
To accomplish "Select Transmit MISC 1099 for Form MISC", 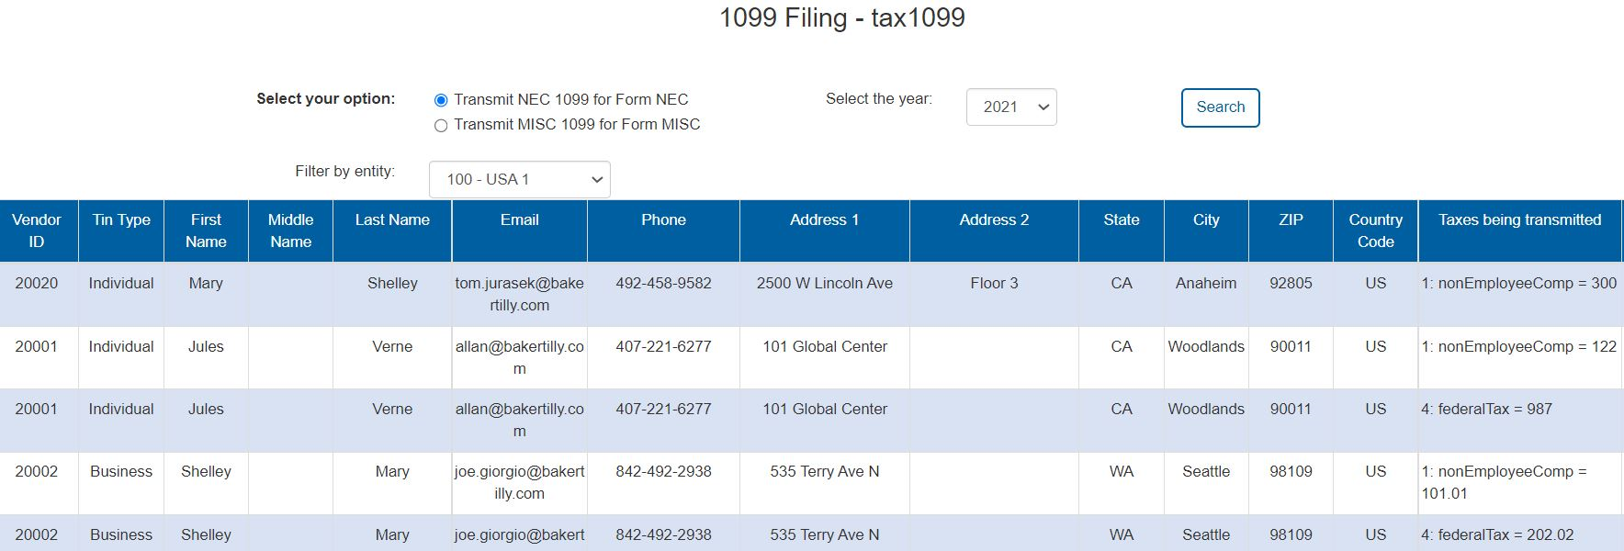I will click(x=441, y=125).
